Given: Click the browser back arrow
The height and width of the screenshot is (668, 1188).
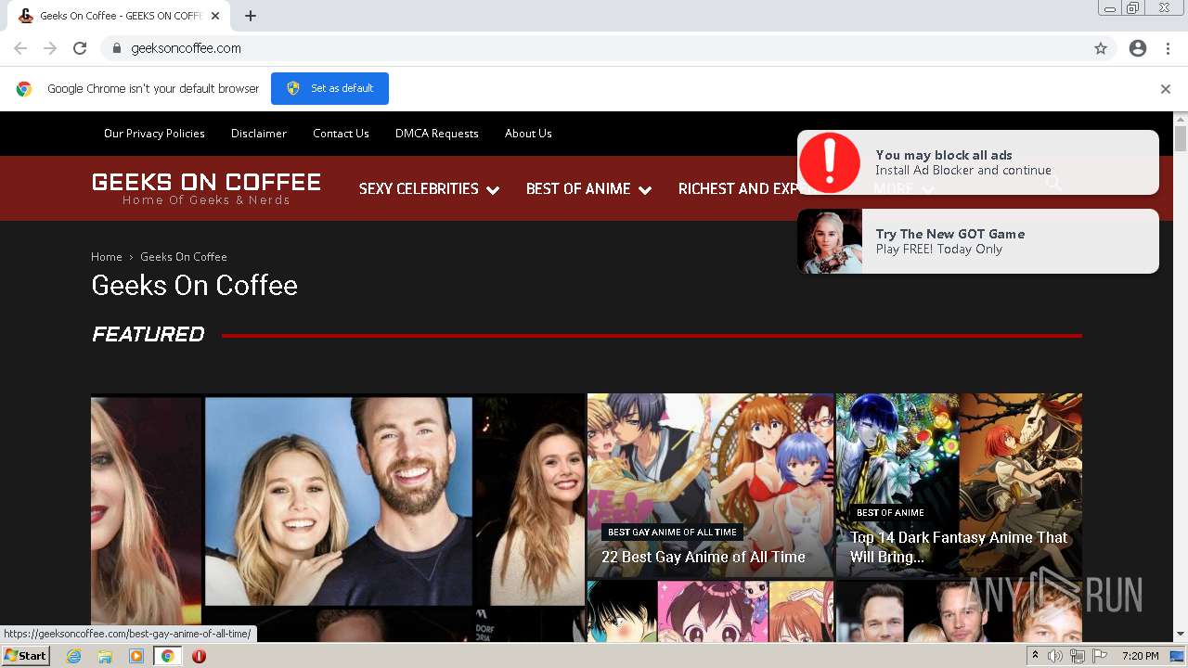Looking at the screenshot, I should pyautogui.click(x=20, y=48).
